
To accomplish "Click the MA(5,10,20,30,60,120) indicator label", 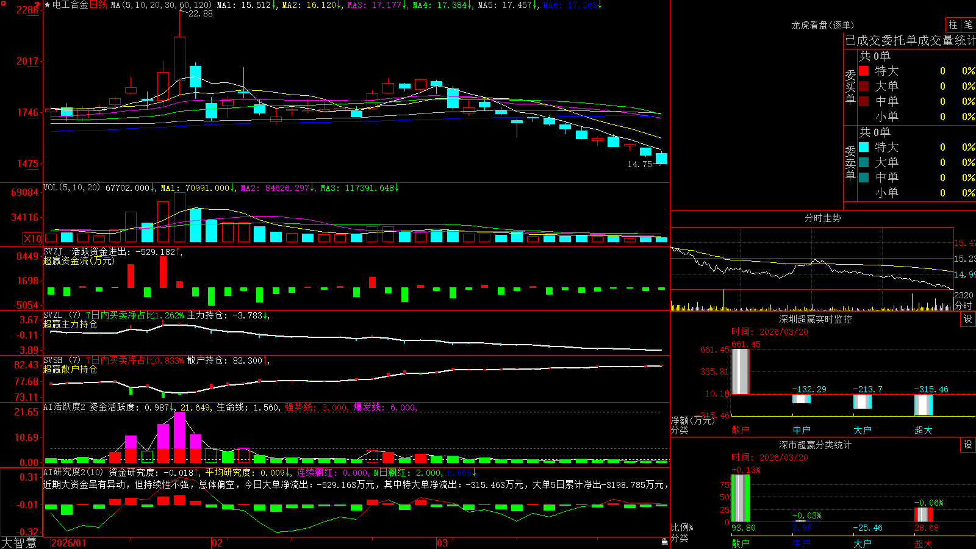I will pyautogui.click(x=161, y=5).
